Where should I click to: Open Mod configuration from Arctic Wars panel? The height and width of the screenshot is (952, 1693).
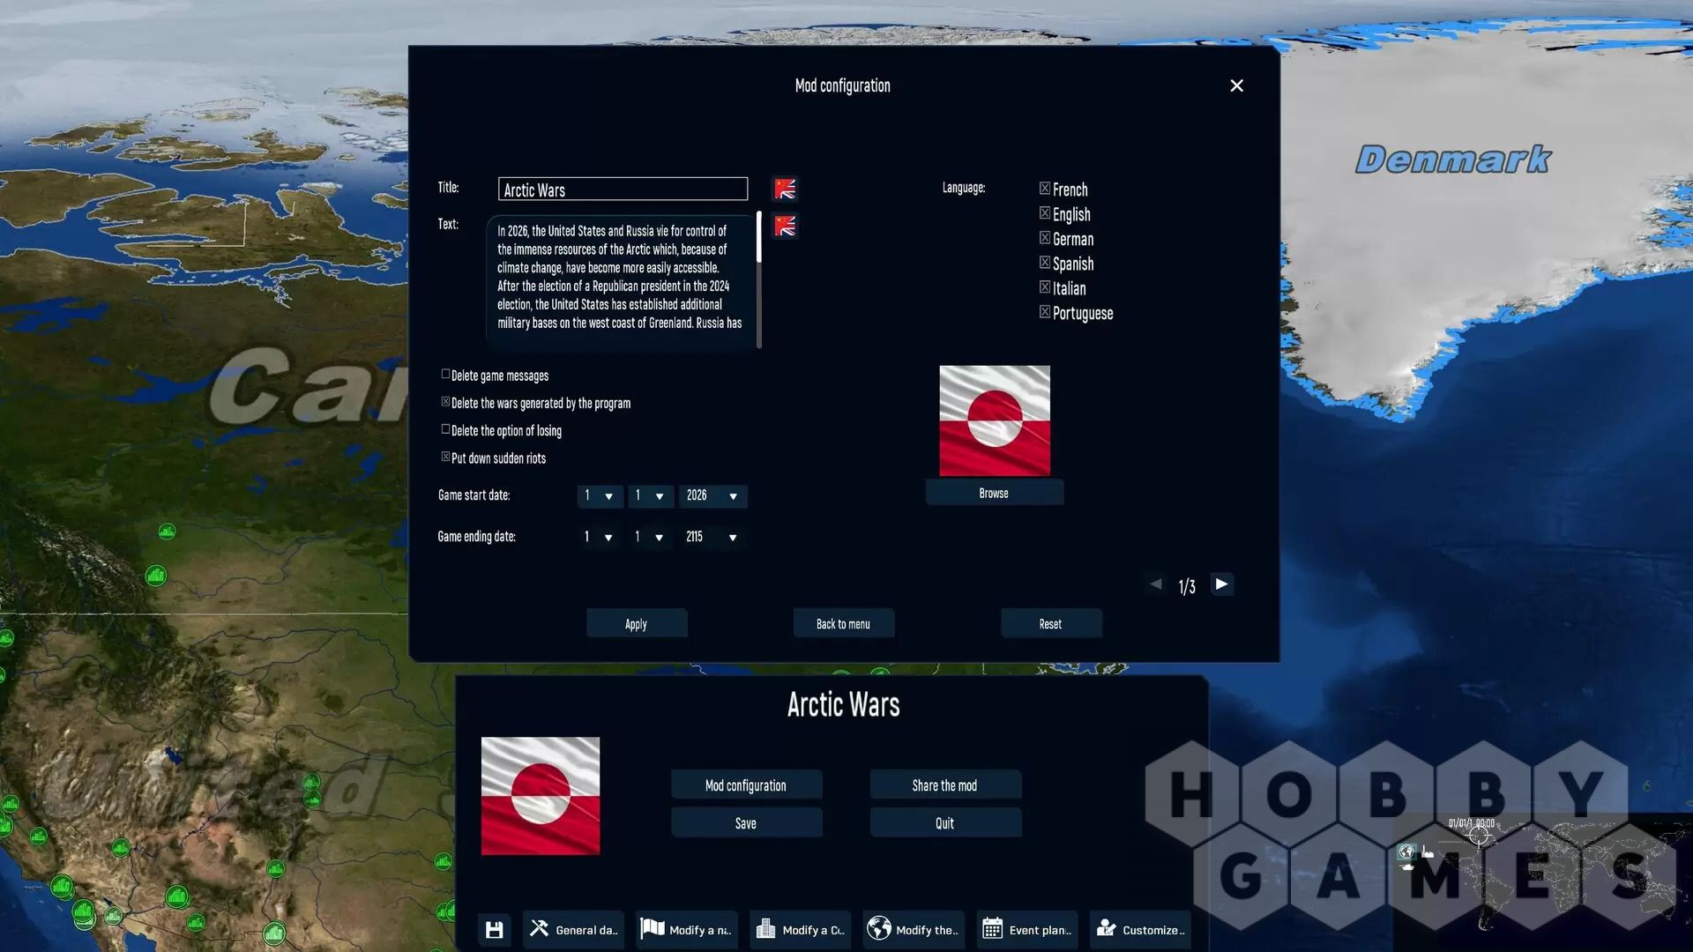point(746,785)
